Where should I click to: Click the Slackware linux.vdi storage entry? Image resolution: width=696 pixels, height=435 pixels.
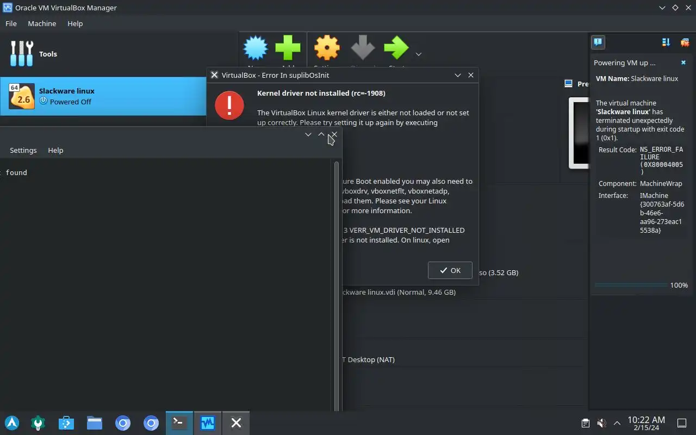(x=399, y=292)
